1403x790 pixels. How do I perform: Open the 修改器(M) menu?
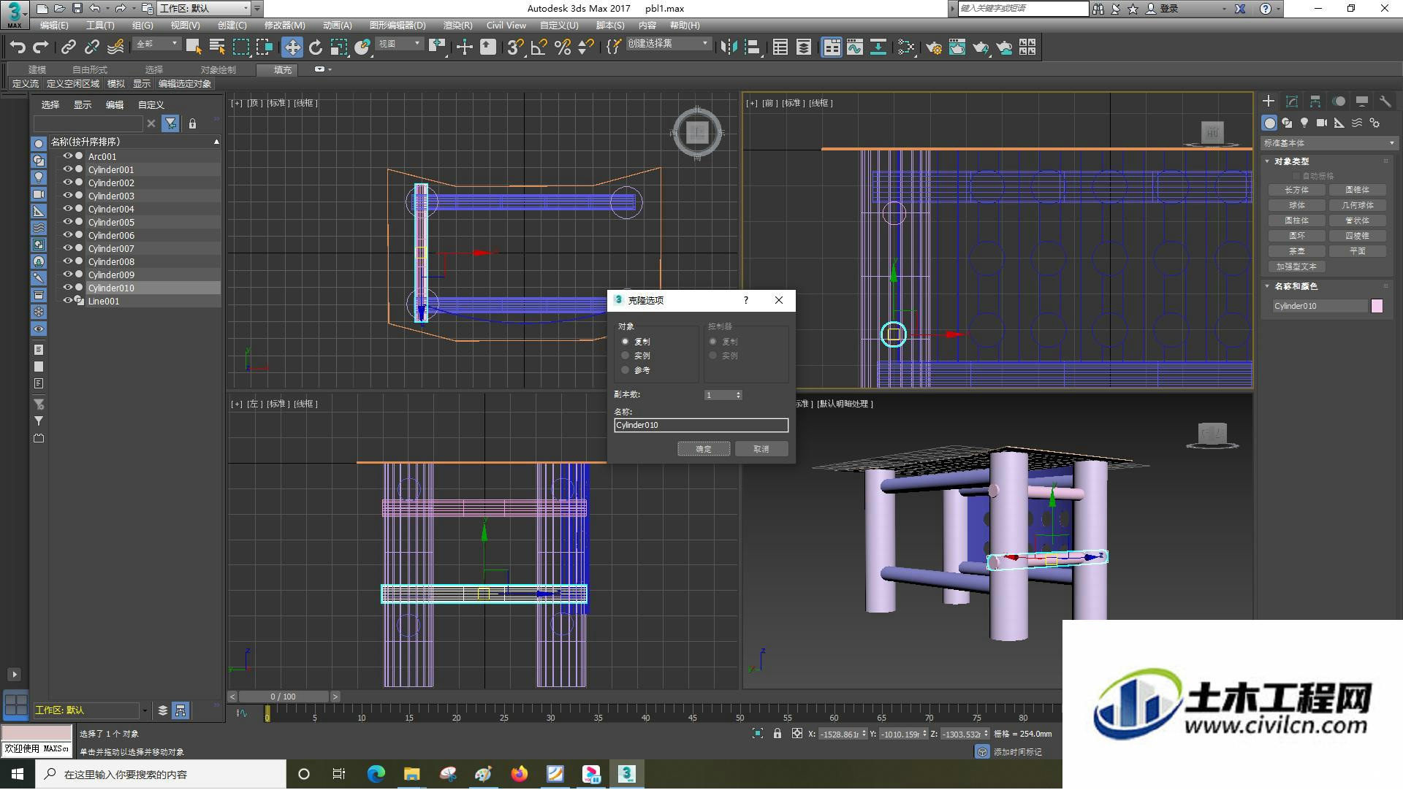pos(284,26)
